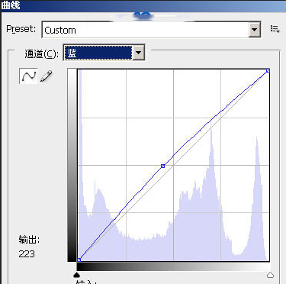This screenshot has height=284, width=286.
Task: Click the 通道(C) label
Action: (x=41, y=53)
